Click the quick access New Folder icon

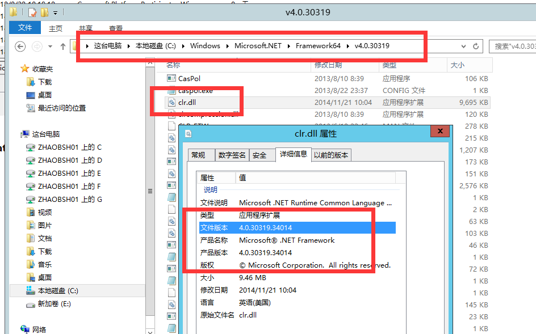(x=44, y=13)
